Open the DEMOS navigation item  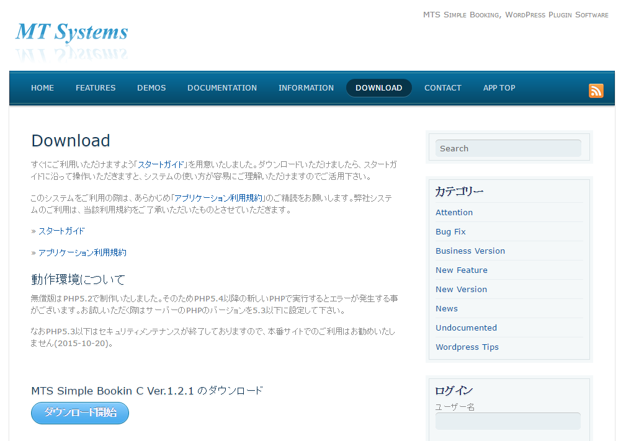(x=151, y=88)
